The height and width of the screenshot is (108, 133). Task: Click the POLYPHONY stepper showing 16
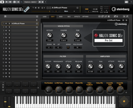point(78,47)
